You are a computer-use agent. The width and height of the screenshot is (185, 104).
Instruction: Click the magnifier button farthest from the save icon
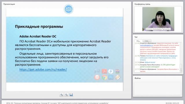coord(62,95)
